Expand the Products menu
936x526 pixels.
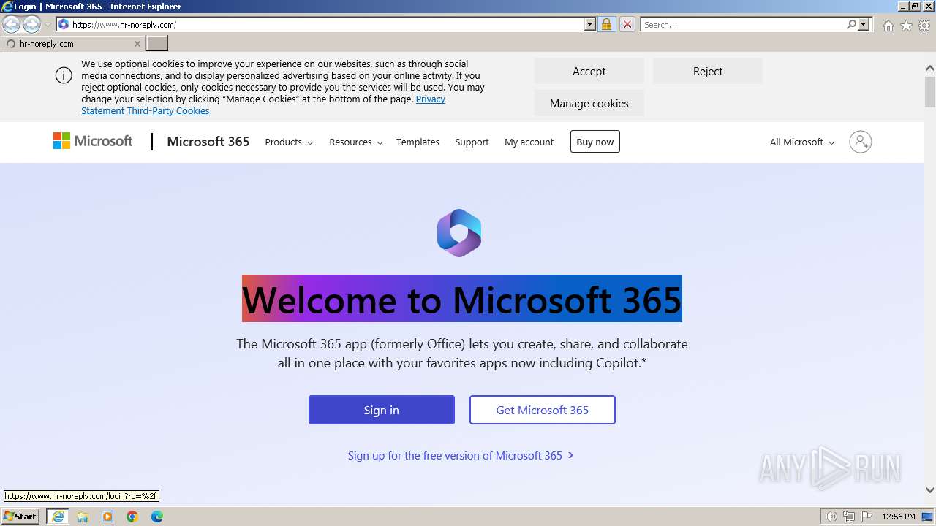click(289, 142)
